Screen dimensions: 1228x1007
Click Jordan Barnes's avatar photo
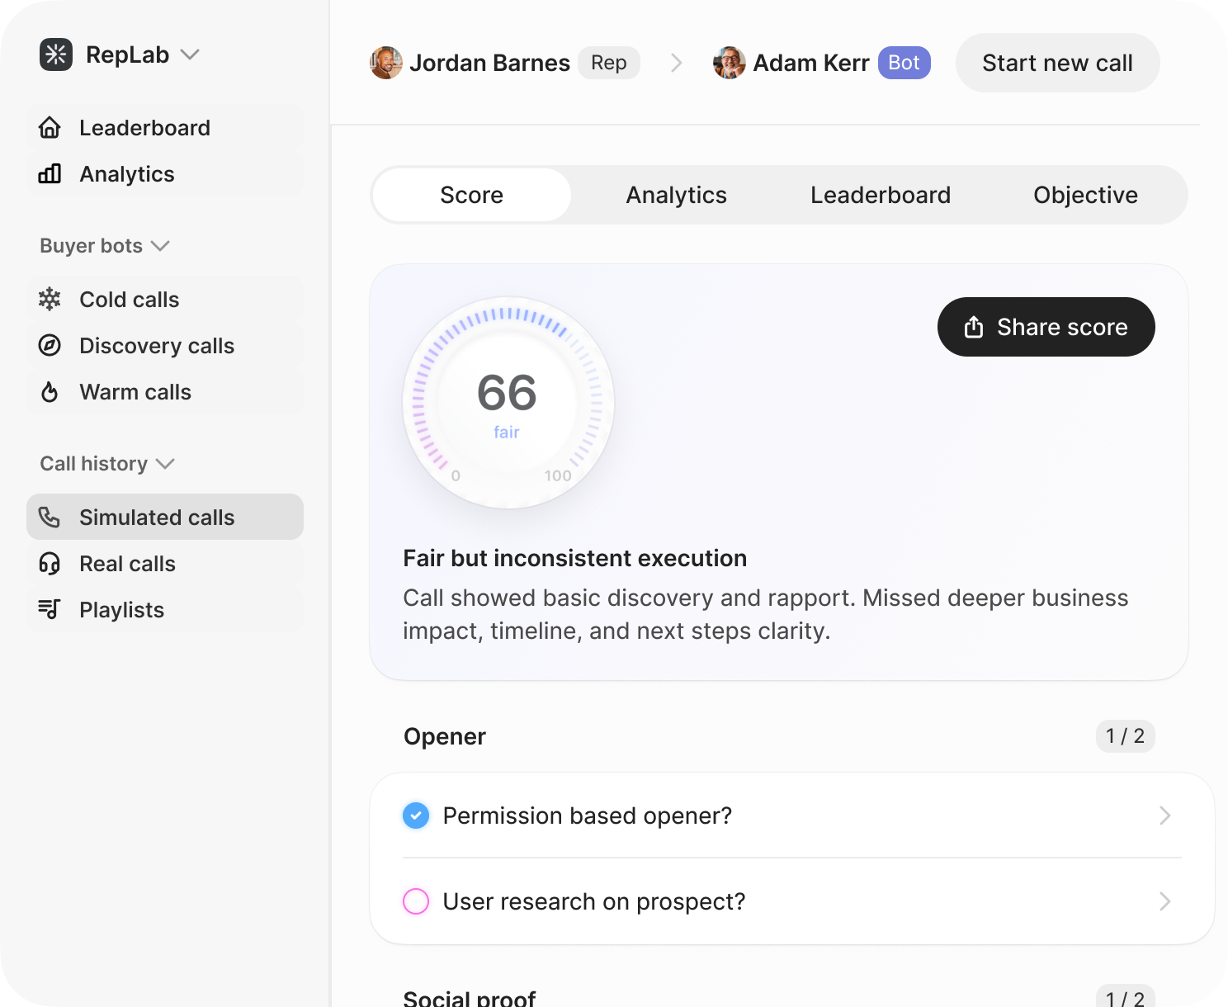click(x=386, y=63)
